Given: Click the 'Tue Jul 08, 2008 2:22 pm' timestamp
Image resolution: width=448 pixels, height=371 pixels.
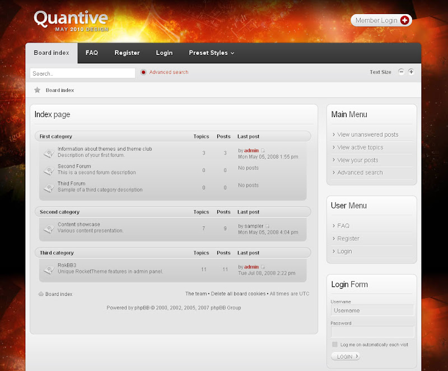Looking at the screenshot, I should (x=267, y=273).
